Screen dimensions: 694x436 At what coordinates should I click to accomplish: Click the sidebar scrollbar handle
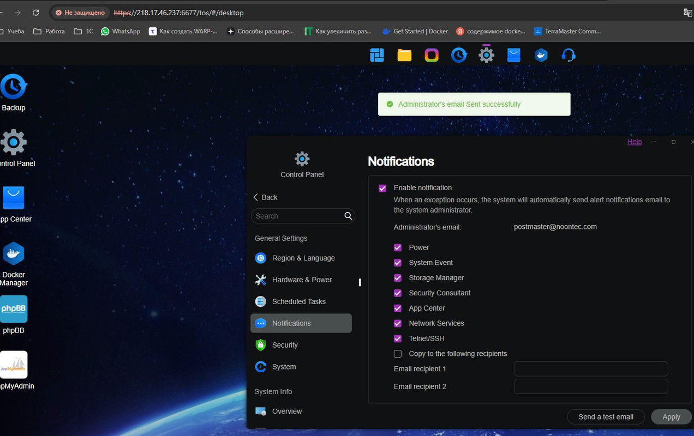(x=360, y=282)
